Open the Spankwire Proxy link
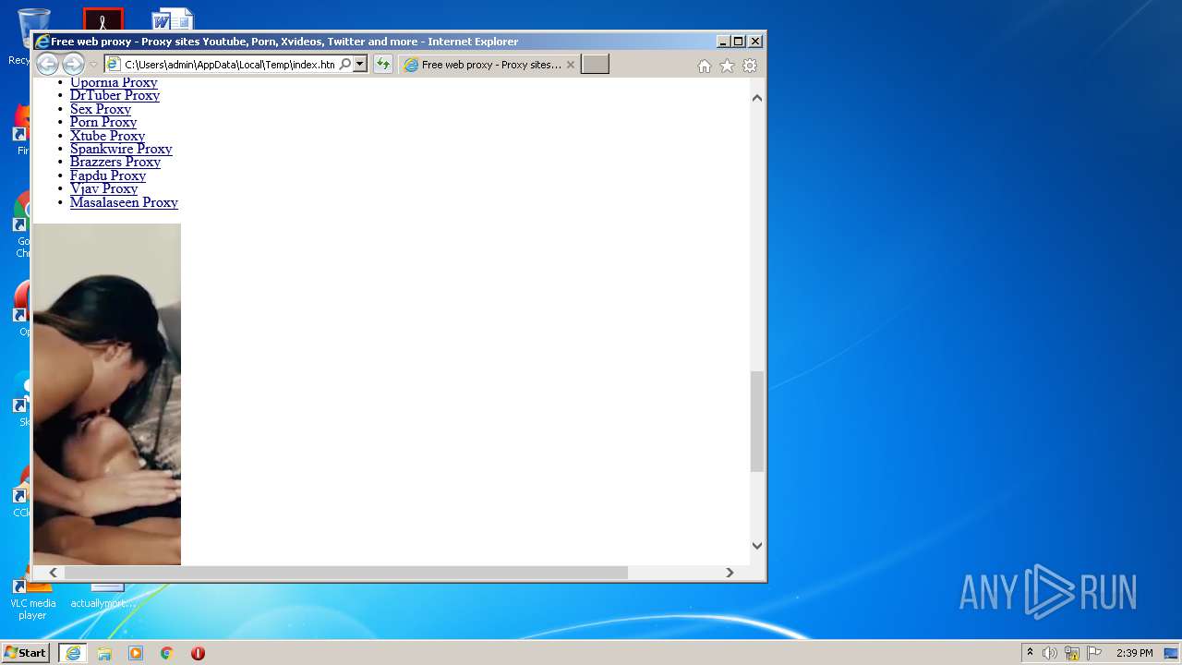Screen dimensions: 1182x665 tap(121, 149)
